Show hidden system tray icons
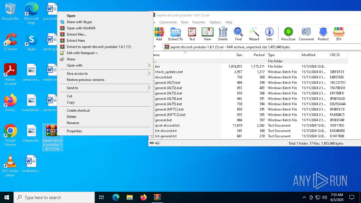Viewport: 361px width, 203px height. coord(304,197)
